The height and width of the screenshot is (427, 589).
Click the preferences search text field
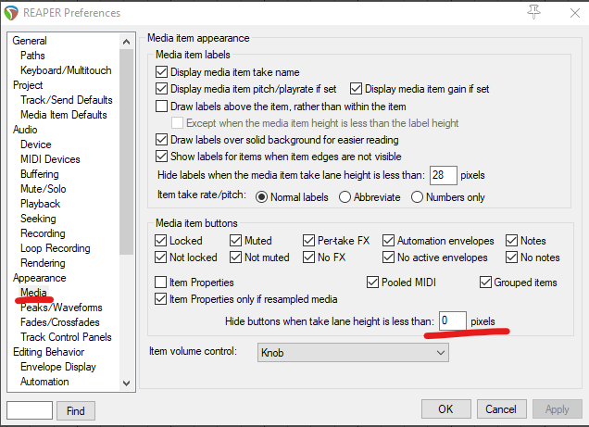pyautogui.click(x=30, y=410)
